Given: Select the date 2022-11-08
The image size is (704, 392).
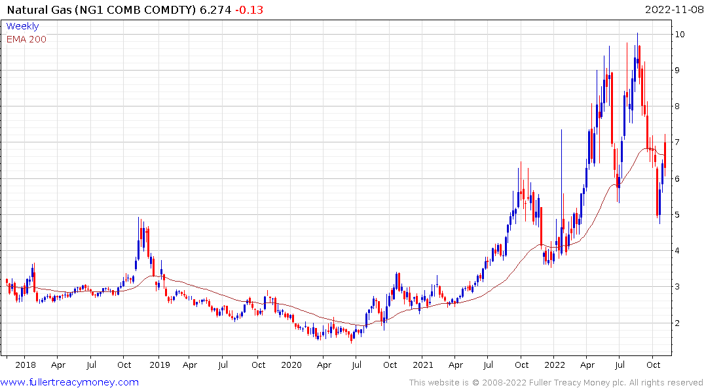Looking at the screenshot, I should tap(674, 10).
